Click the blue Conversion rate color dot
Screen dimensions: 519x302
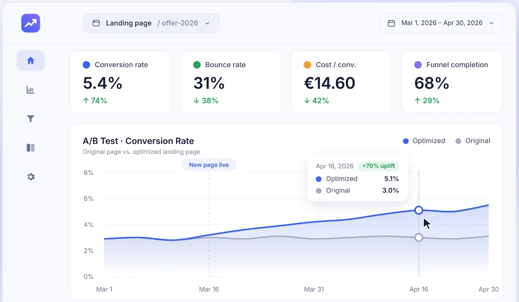87,65
